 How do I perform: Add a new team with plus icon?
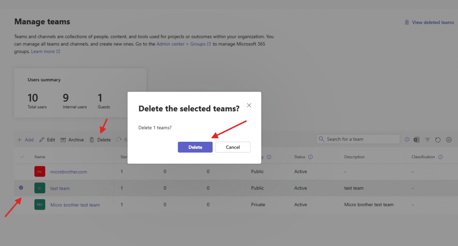(20, 140)
